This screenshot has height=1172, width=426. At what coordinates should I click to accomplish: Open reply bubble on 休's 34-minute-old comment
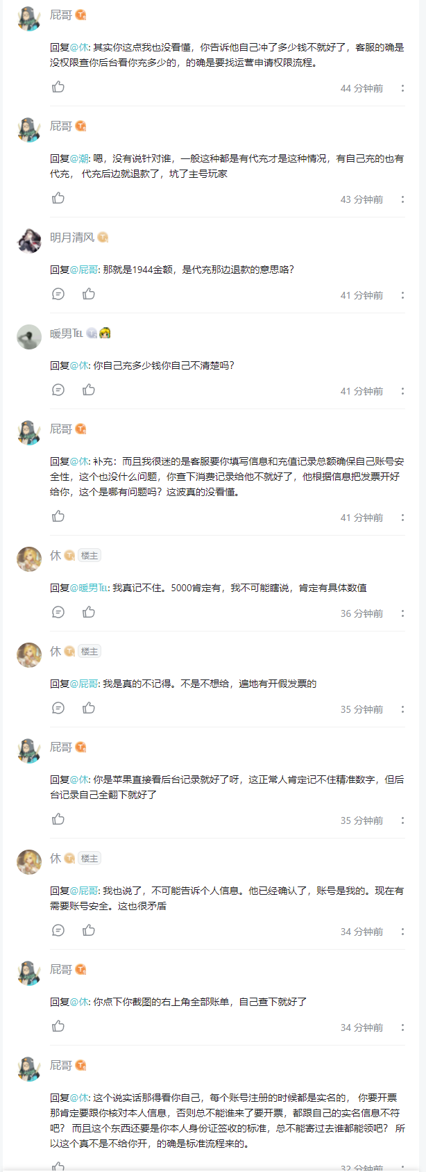[58, 930]
